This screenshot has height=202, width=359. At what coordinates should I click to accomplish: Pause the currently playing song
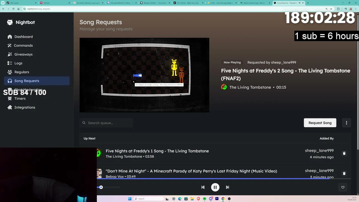point(215,187)
